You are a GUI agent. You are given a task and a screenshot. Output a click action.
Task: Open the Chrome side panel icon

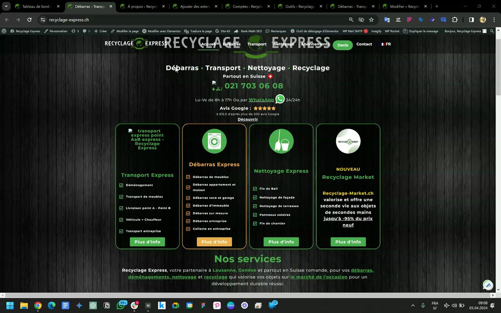pyautogui.click(x=471, y=20)
